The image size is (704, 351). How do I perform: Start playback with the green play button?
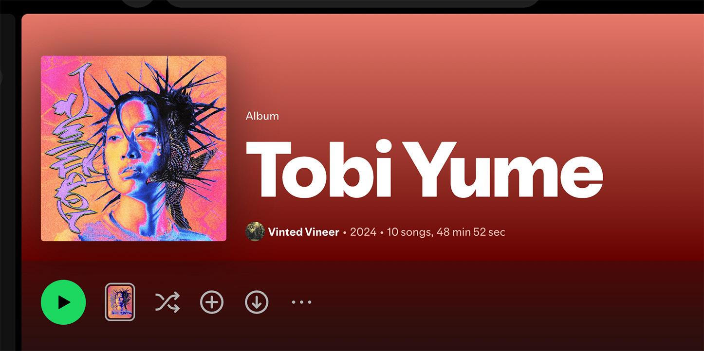63,302
